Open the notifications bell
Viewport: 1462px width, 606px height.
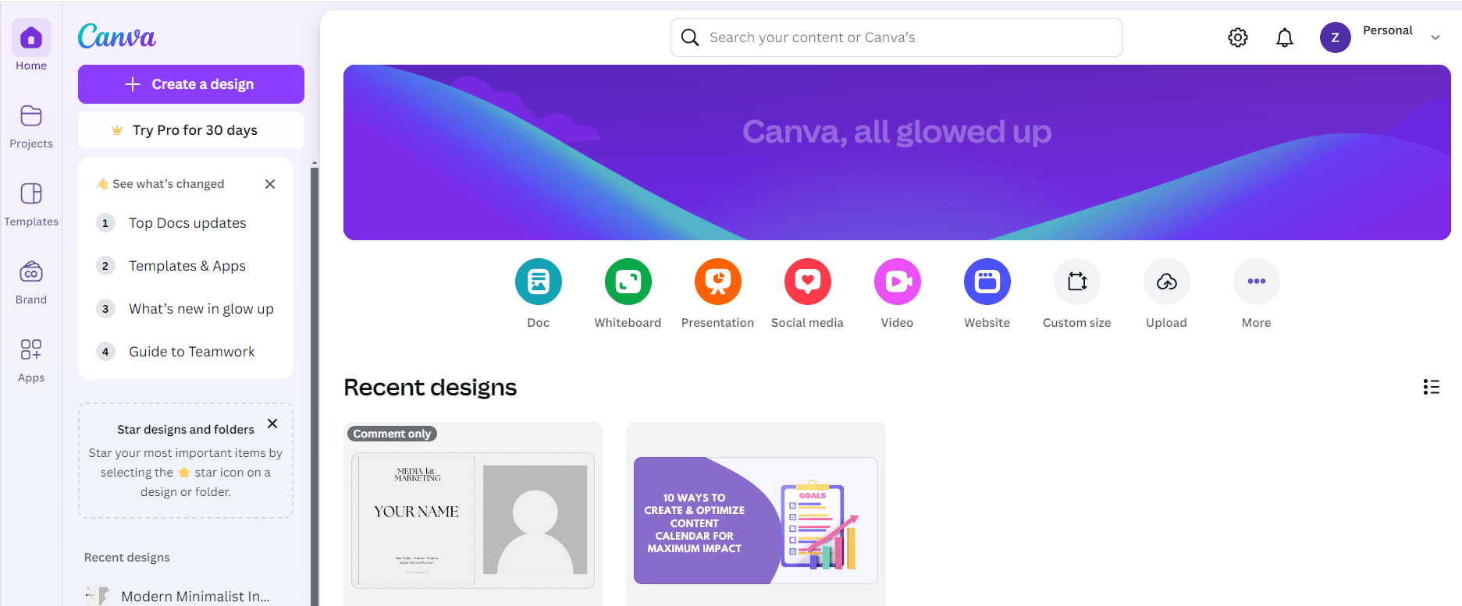click(1285, 37)
